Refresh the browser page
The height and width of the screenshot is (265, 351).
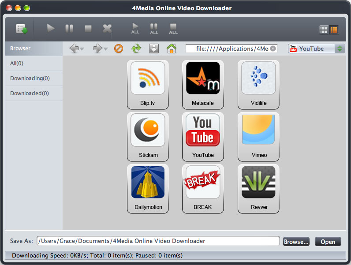coord(136,49)
